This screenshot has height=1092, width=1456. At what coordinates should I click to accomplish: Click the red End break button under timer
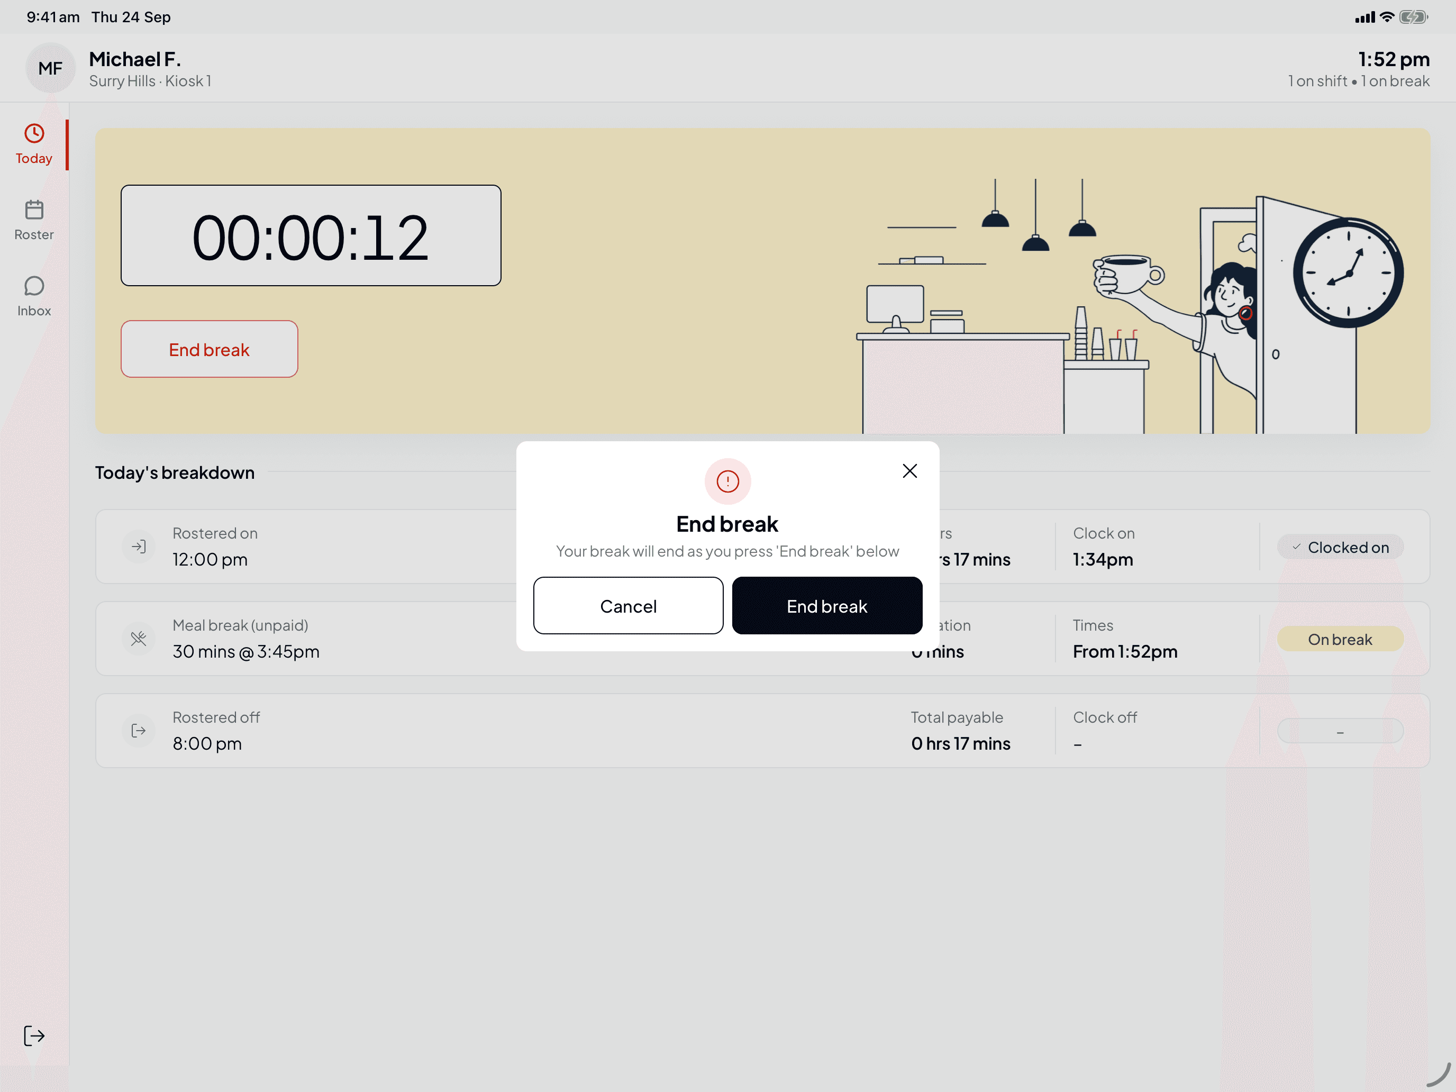point(210,349)
